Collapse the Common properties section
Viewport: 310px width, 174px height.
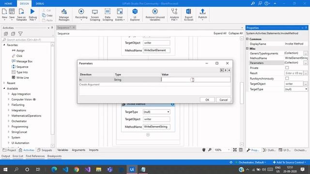[x=248, y=39]
